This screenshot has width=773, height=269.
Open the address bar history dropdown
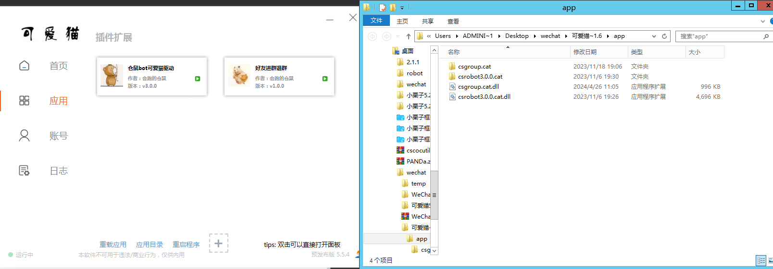654,36
